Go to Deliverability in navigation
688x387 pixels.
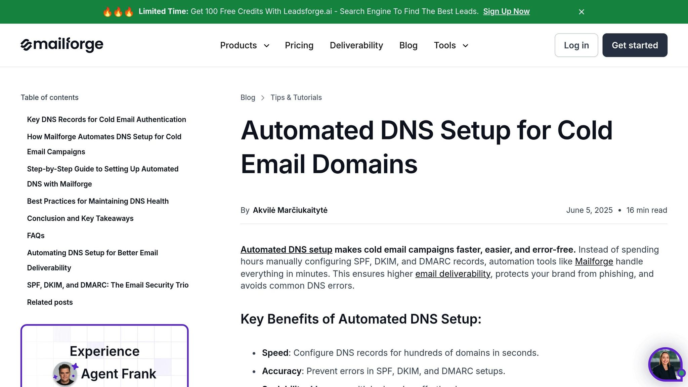[356, 45]
